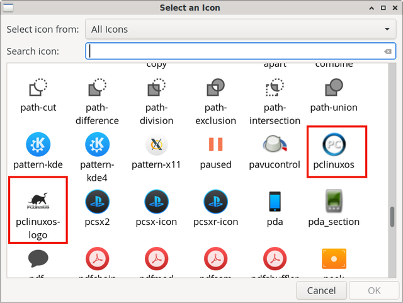
Task: Choose the pavucontrol knob icon
Action: click(x=275, y=144)
